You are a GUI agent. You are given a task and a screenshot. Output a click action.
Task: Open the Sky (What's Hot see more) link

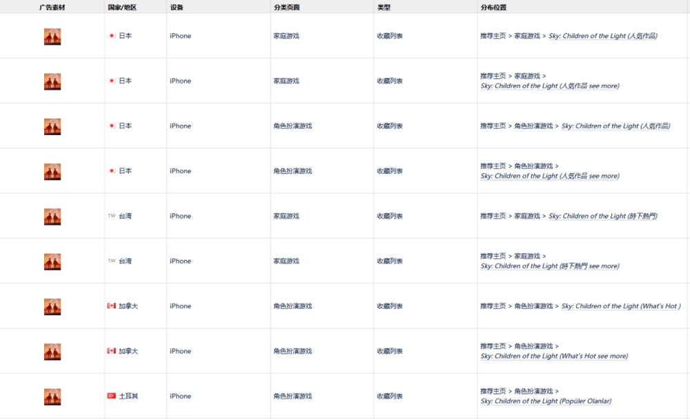pyautogui.click(x=554, y=356)
